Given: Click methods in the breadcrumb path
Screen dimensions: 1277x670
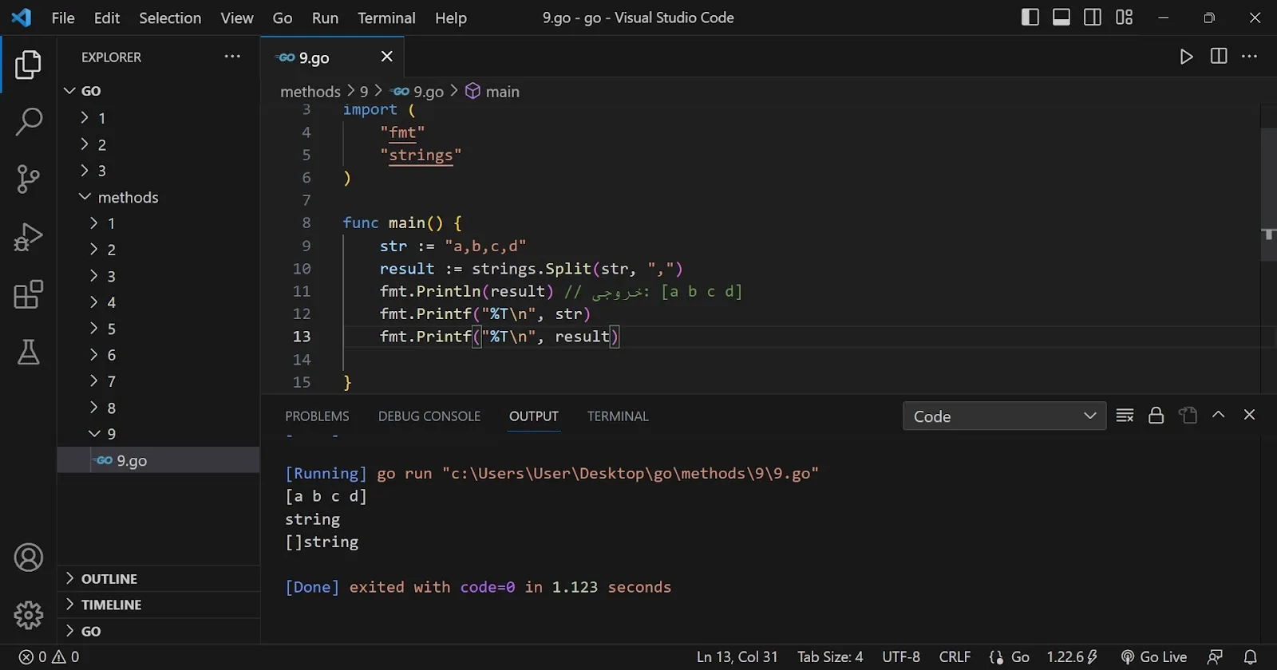Looking at the screenshot, I should [x=310, y=92].
